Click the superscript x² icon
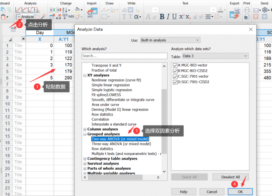Screen dimensions: 272x196 click(x=182, y=17)
